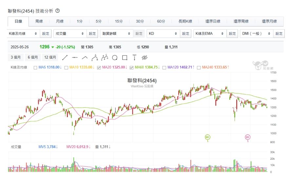Enable the MA240 moving average checkbox
Viewport: 290px width, 180px height.
click(x=199, y=68)
